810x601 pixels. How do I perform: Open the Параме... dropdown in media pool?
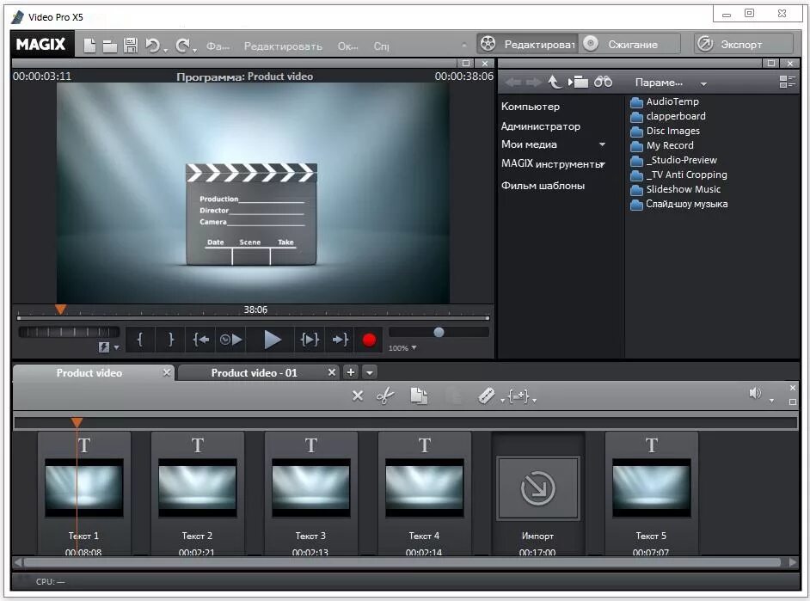tap(664, 83)
